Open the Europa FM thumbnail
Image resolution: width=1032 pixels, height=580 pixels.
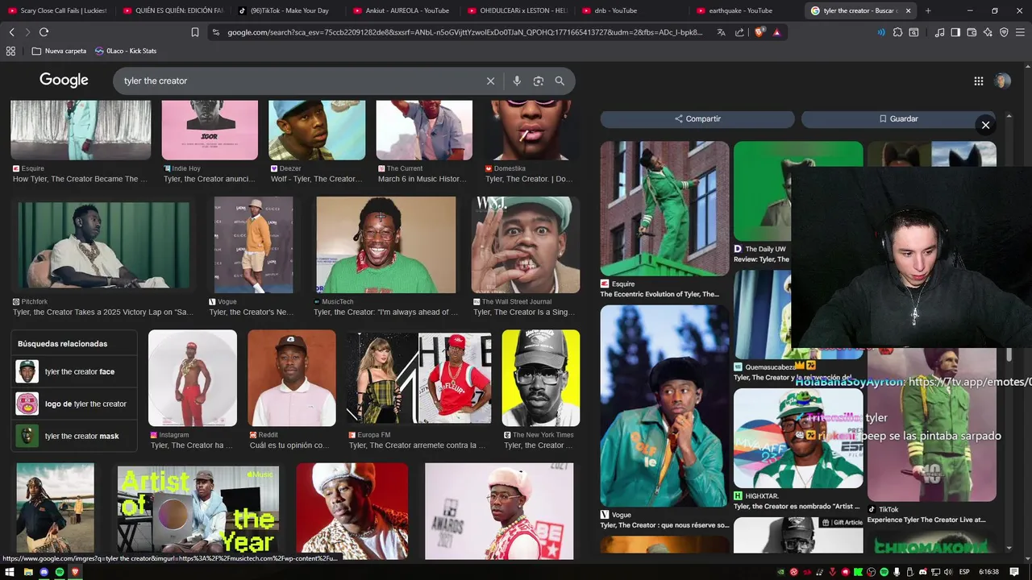point(419,378)
